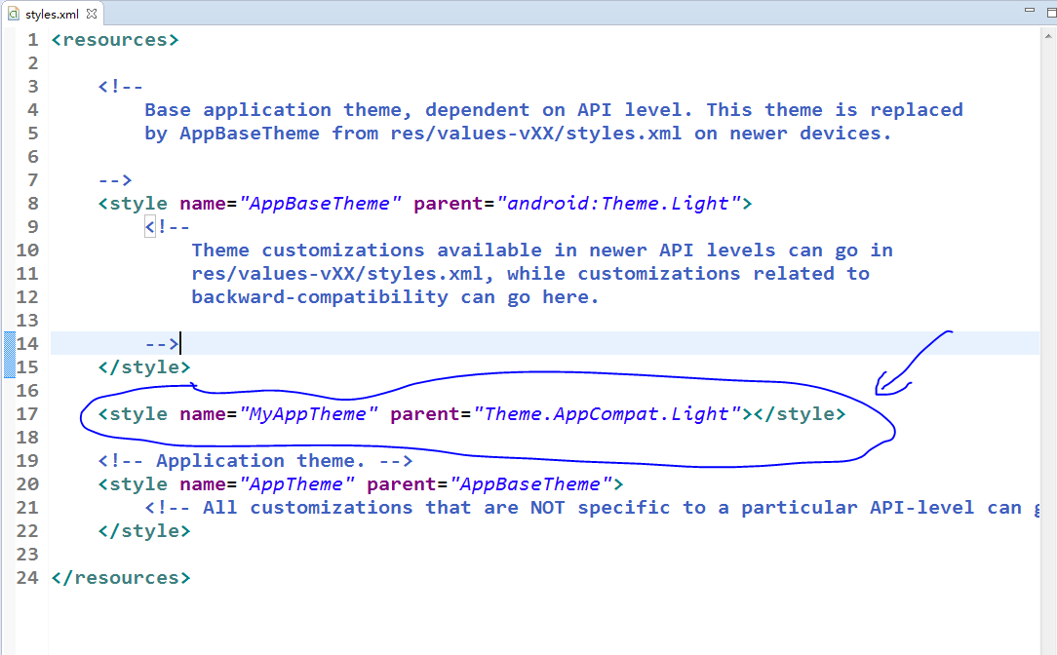Click 'Theme customizations available' text on line 10
The image size is (1057, 655).
pyautogui.click(x=367, y=250)
